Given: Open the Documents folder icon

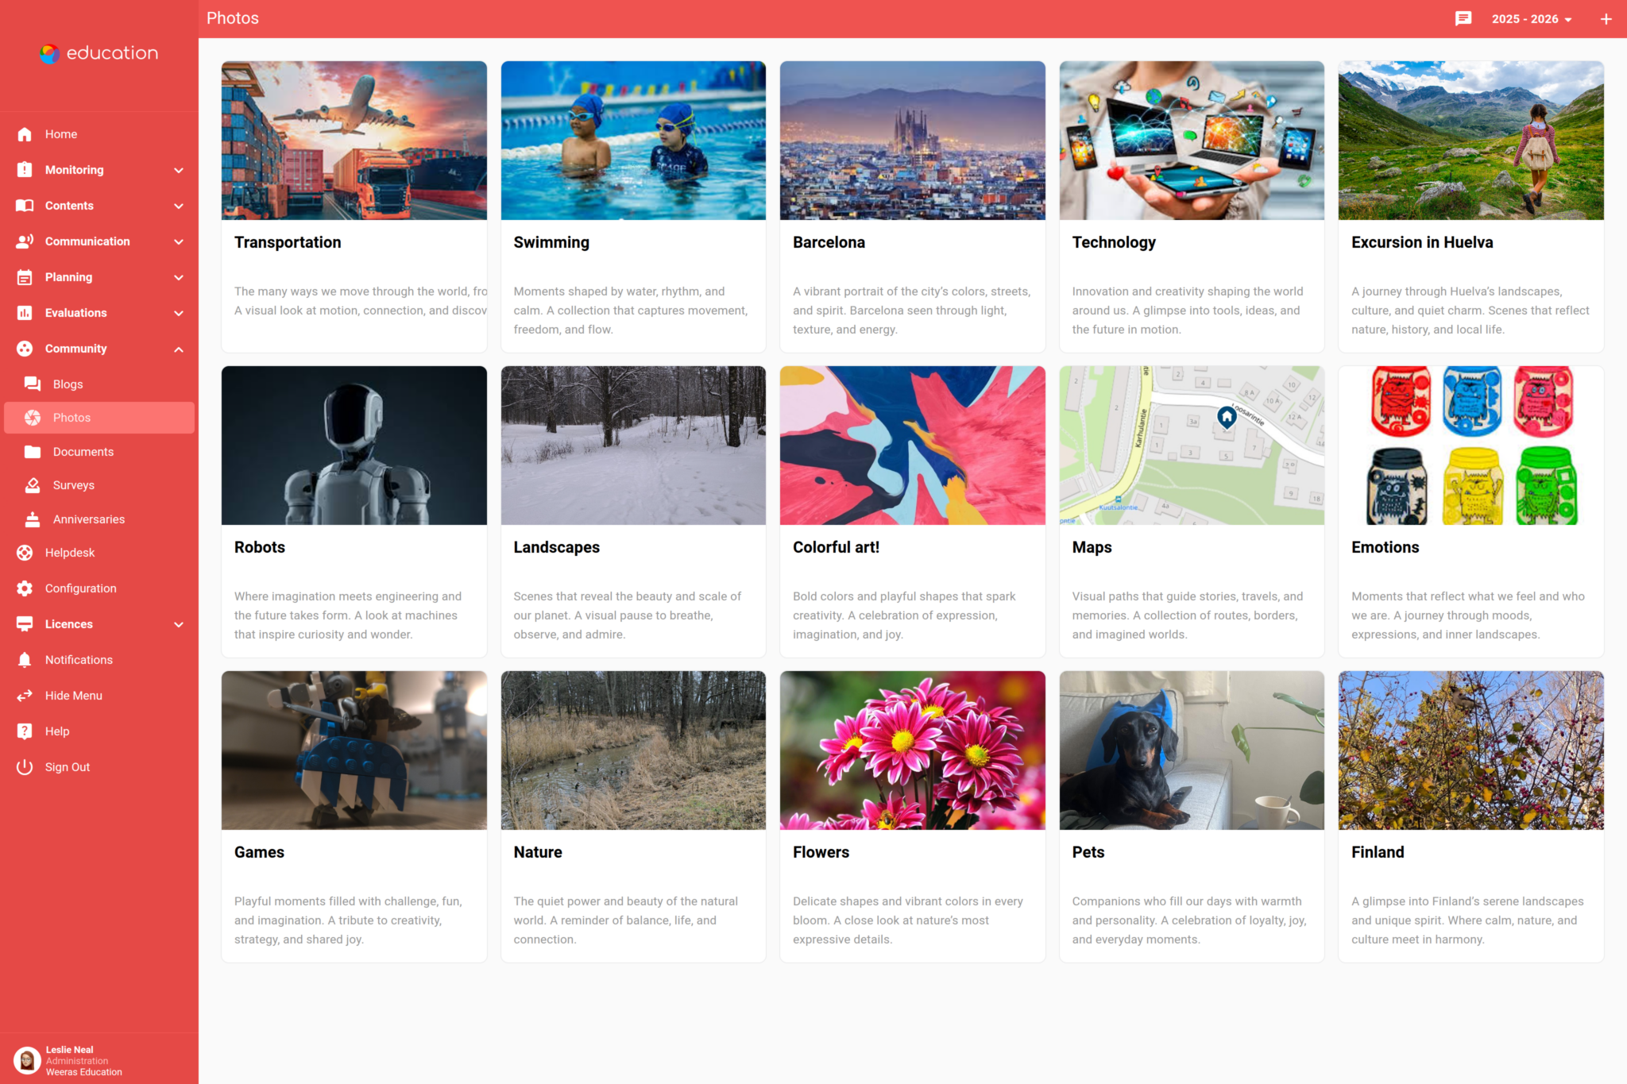Looking at the screenshot, I should click(x=33, y=451).
